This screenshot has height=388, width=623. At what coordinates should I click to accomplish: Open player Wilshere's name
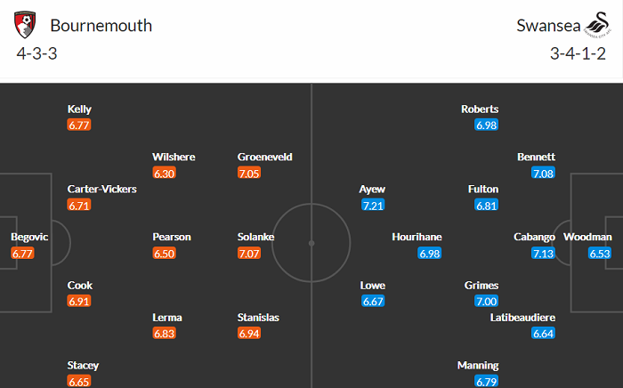point(174,158)
